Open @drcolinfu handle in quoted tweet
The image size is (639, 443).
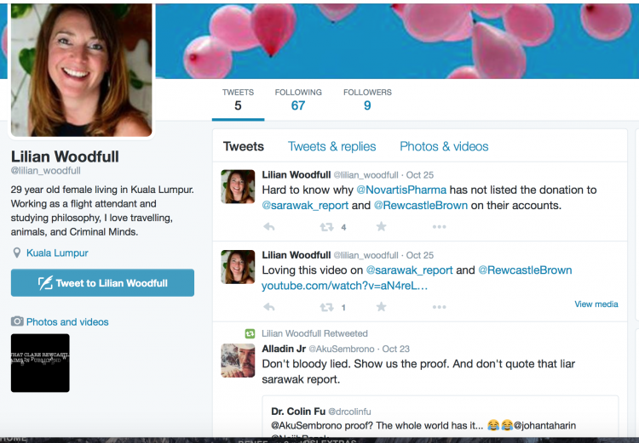[x=349, y=412]
